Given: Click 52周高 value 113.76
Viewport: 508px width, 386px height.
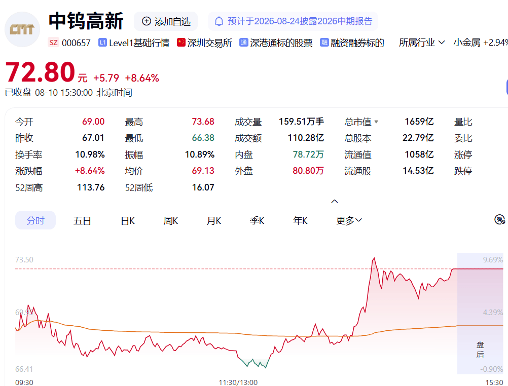Looking at the screenshot, I should pyautogui.click(x=91, y=187).
